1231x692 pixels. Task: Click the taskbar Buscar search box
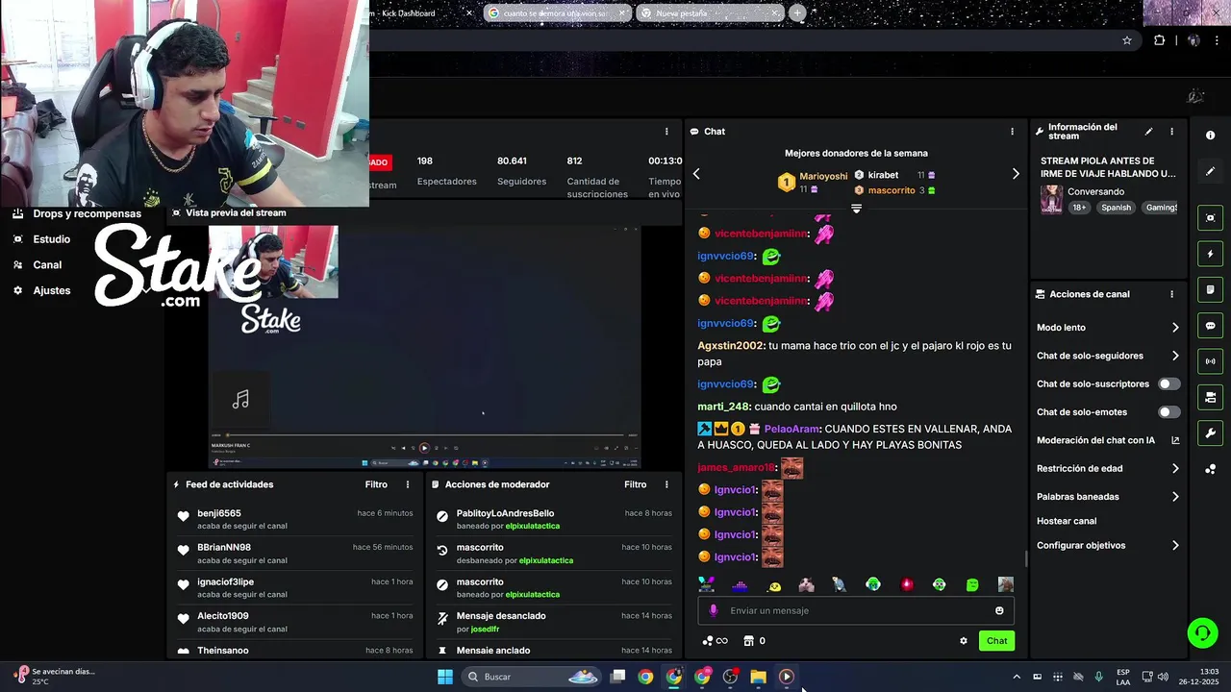531,677
